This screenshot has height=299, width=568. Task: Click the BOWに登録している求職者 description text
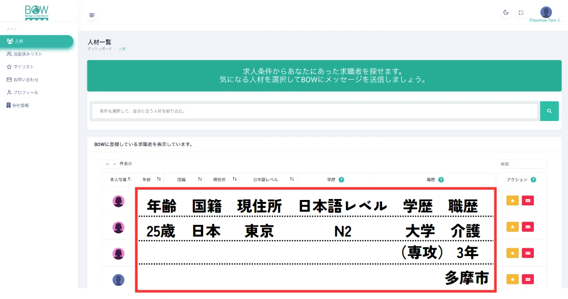tap(143, 144)
